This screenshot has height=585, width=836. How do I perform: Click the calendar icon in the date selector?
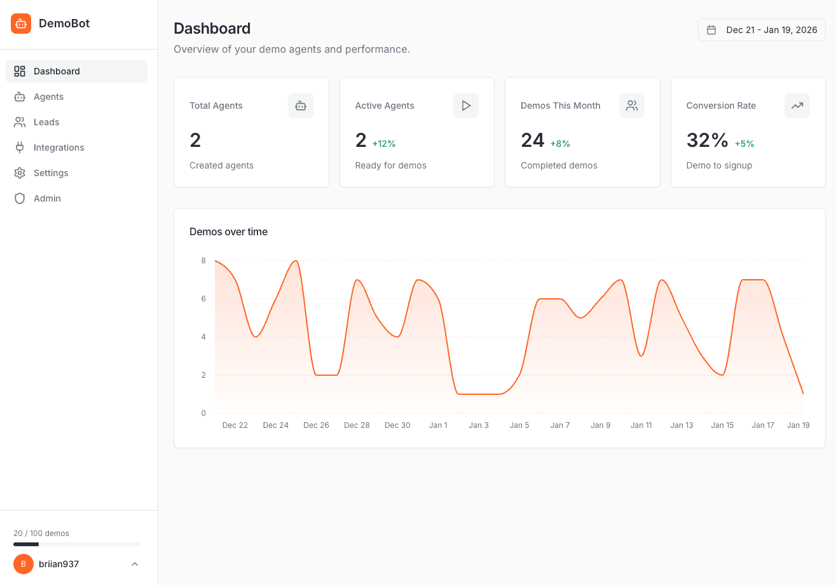point(711,29)
